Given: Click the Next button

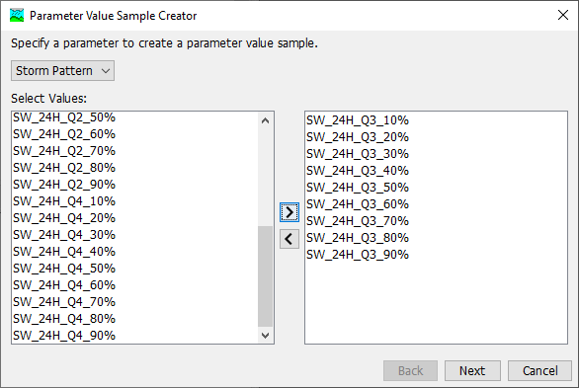Looking at the screenshot, I should pyautogui.click(x=472, y=370).
